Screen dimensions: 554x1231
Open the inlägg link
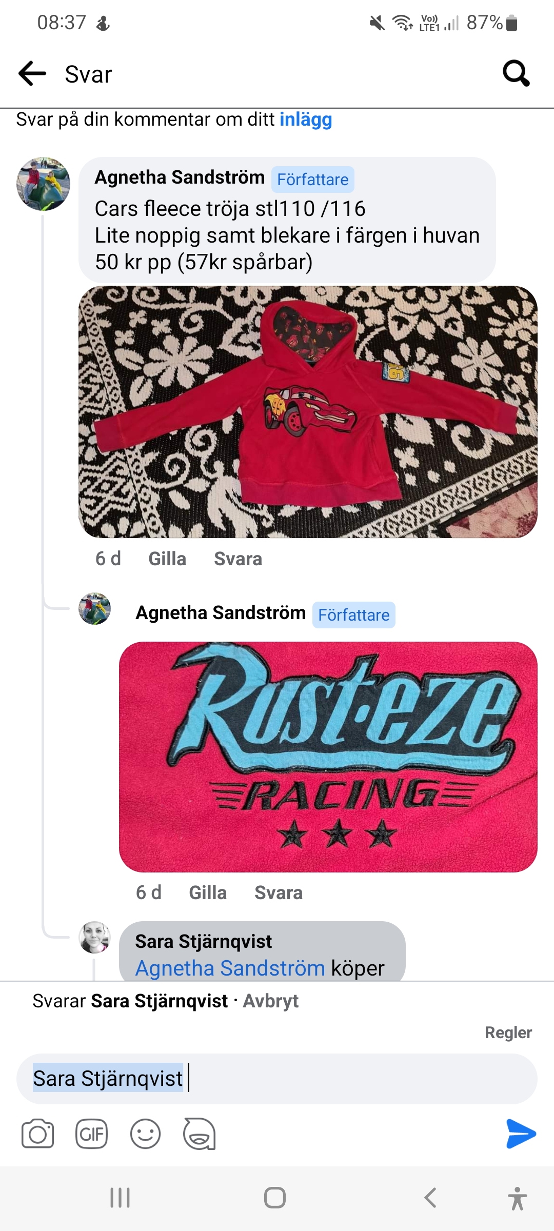(x=306, y=120)
